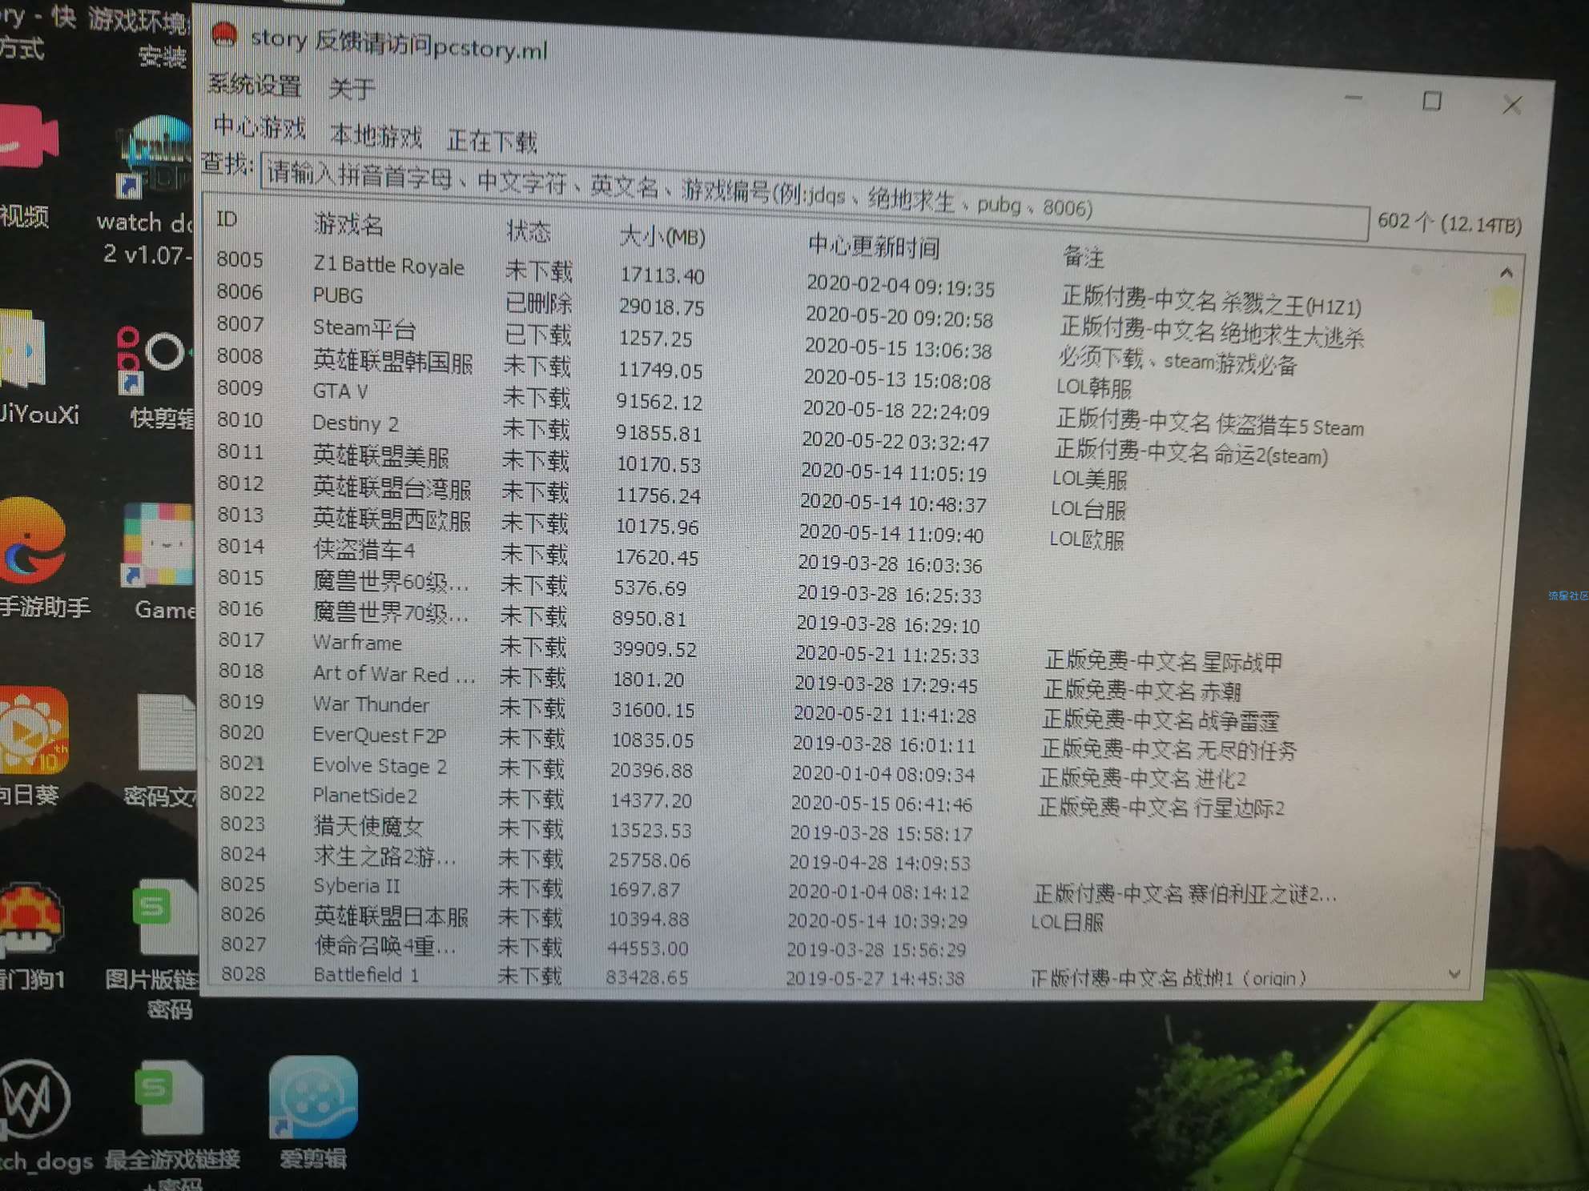Click the LOL韩服 remark text

tap(1093, 388)
